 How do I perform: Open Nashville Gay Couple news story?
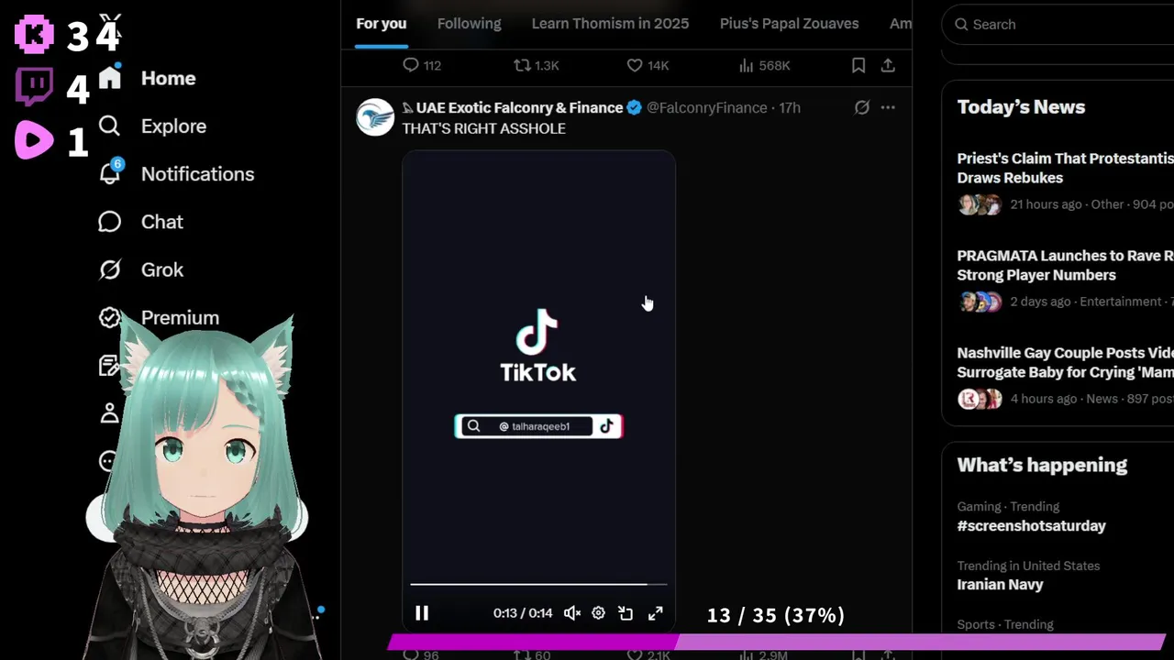pyautogui.click(x=1066, y=362)
